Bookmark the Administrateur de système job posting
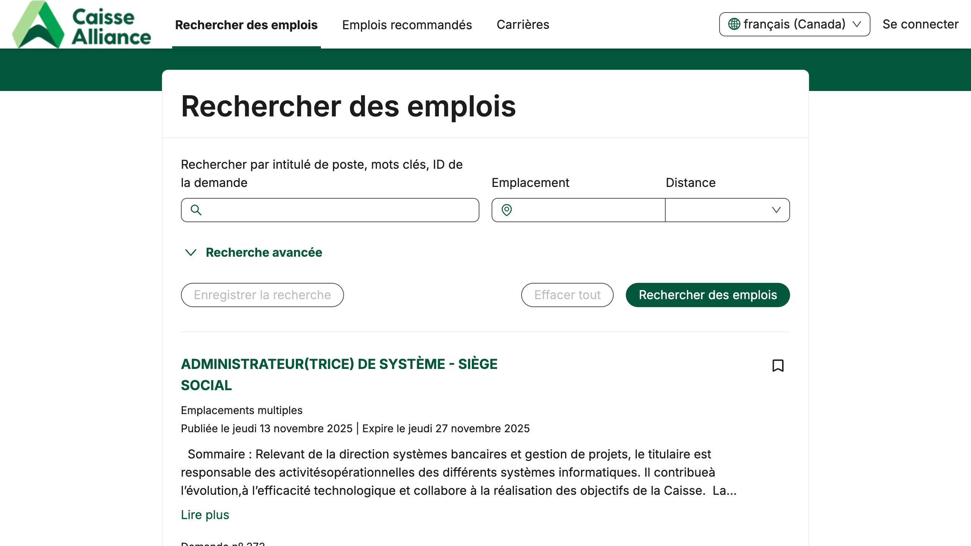 pyautogui.click(x=778, y=366)
